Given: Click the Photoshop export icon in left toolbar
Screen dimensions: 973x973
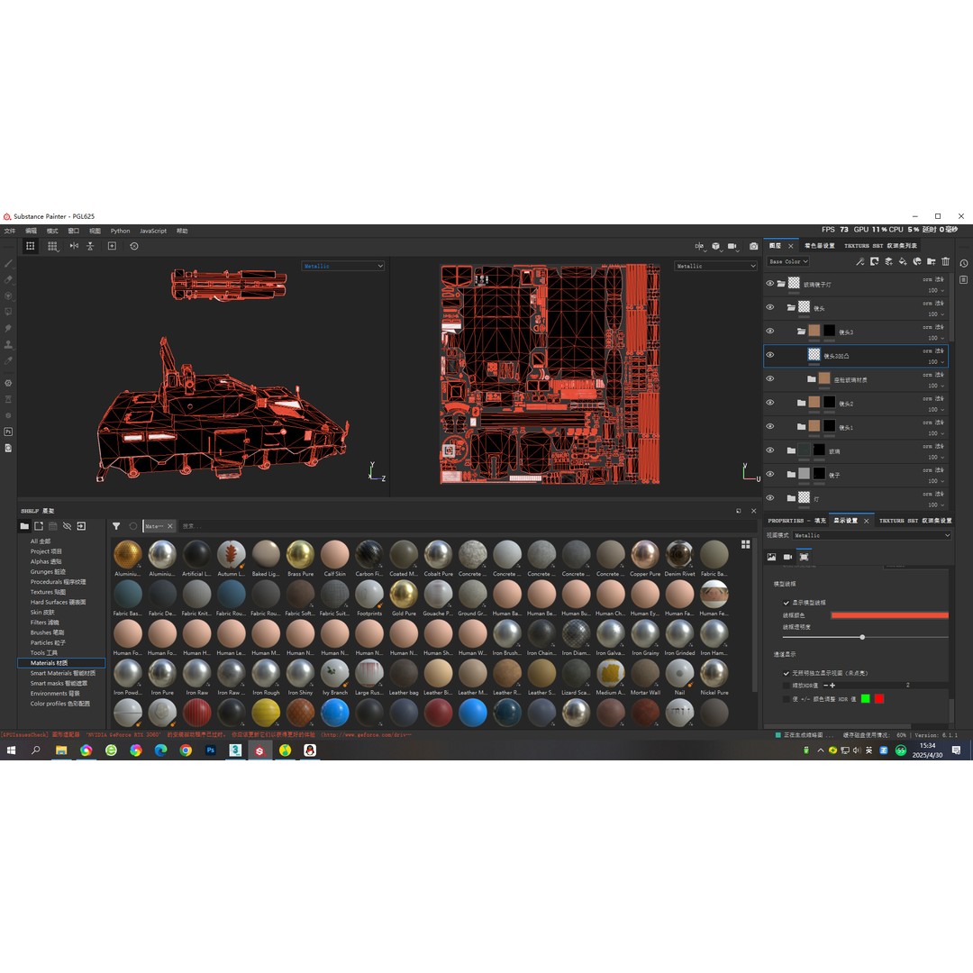Looking at the screenshot, I should (9, 432).
